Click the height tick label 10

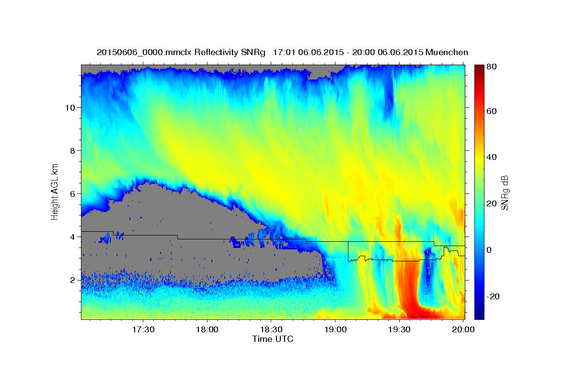(70, 107)
